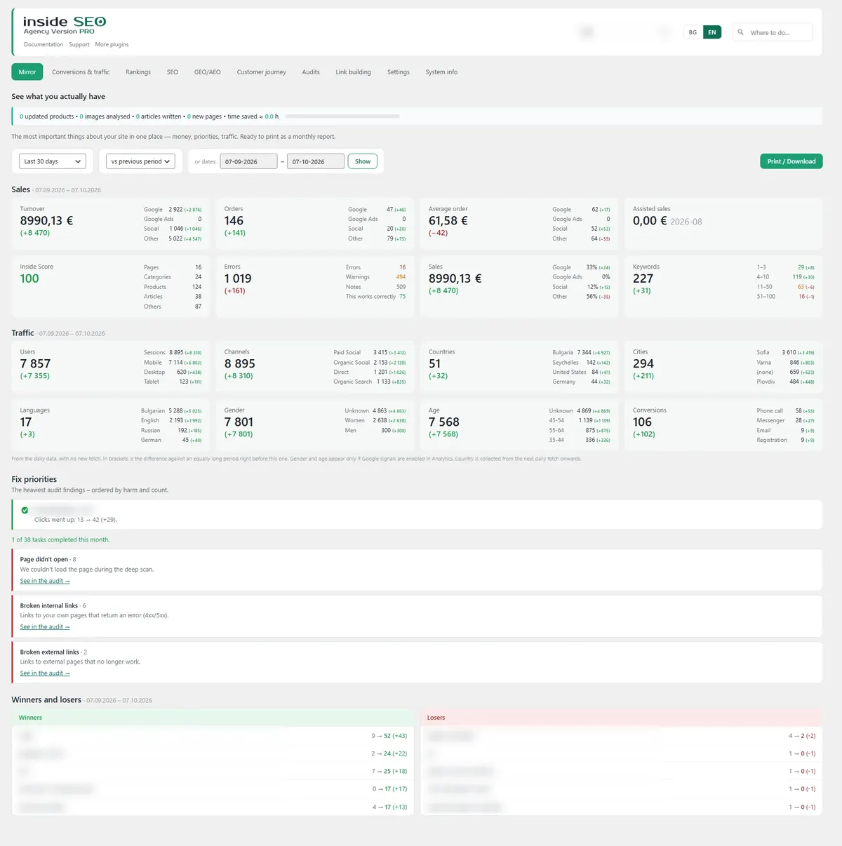Click '1 of 38 tasks completed this month'
This screenshot has width=842, height=846.
[x=60, y=539]
